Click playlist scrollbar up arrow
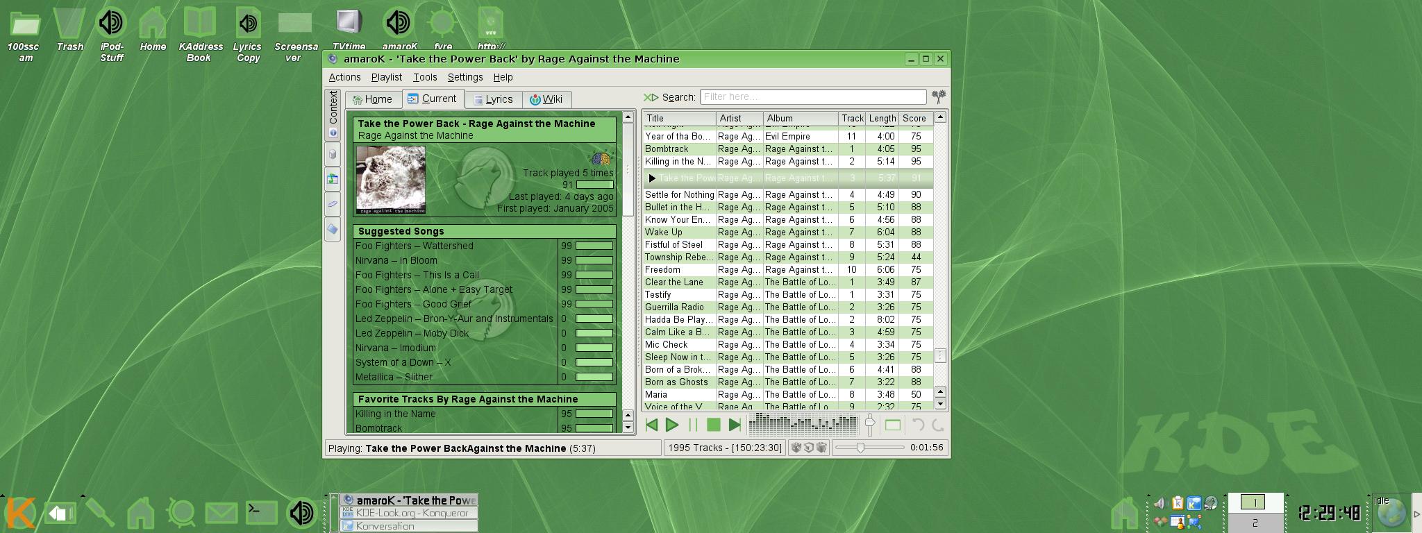The width and height of the screenshot is (1422, 533). coord(940,117)
